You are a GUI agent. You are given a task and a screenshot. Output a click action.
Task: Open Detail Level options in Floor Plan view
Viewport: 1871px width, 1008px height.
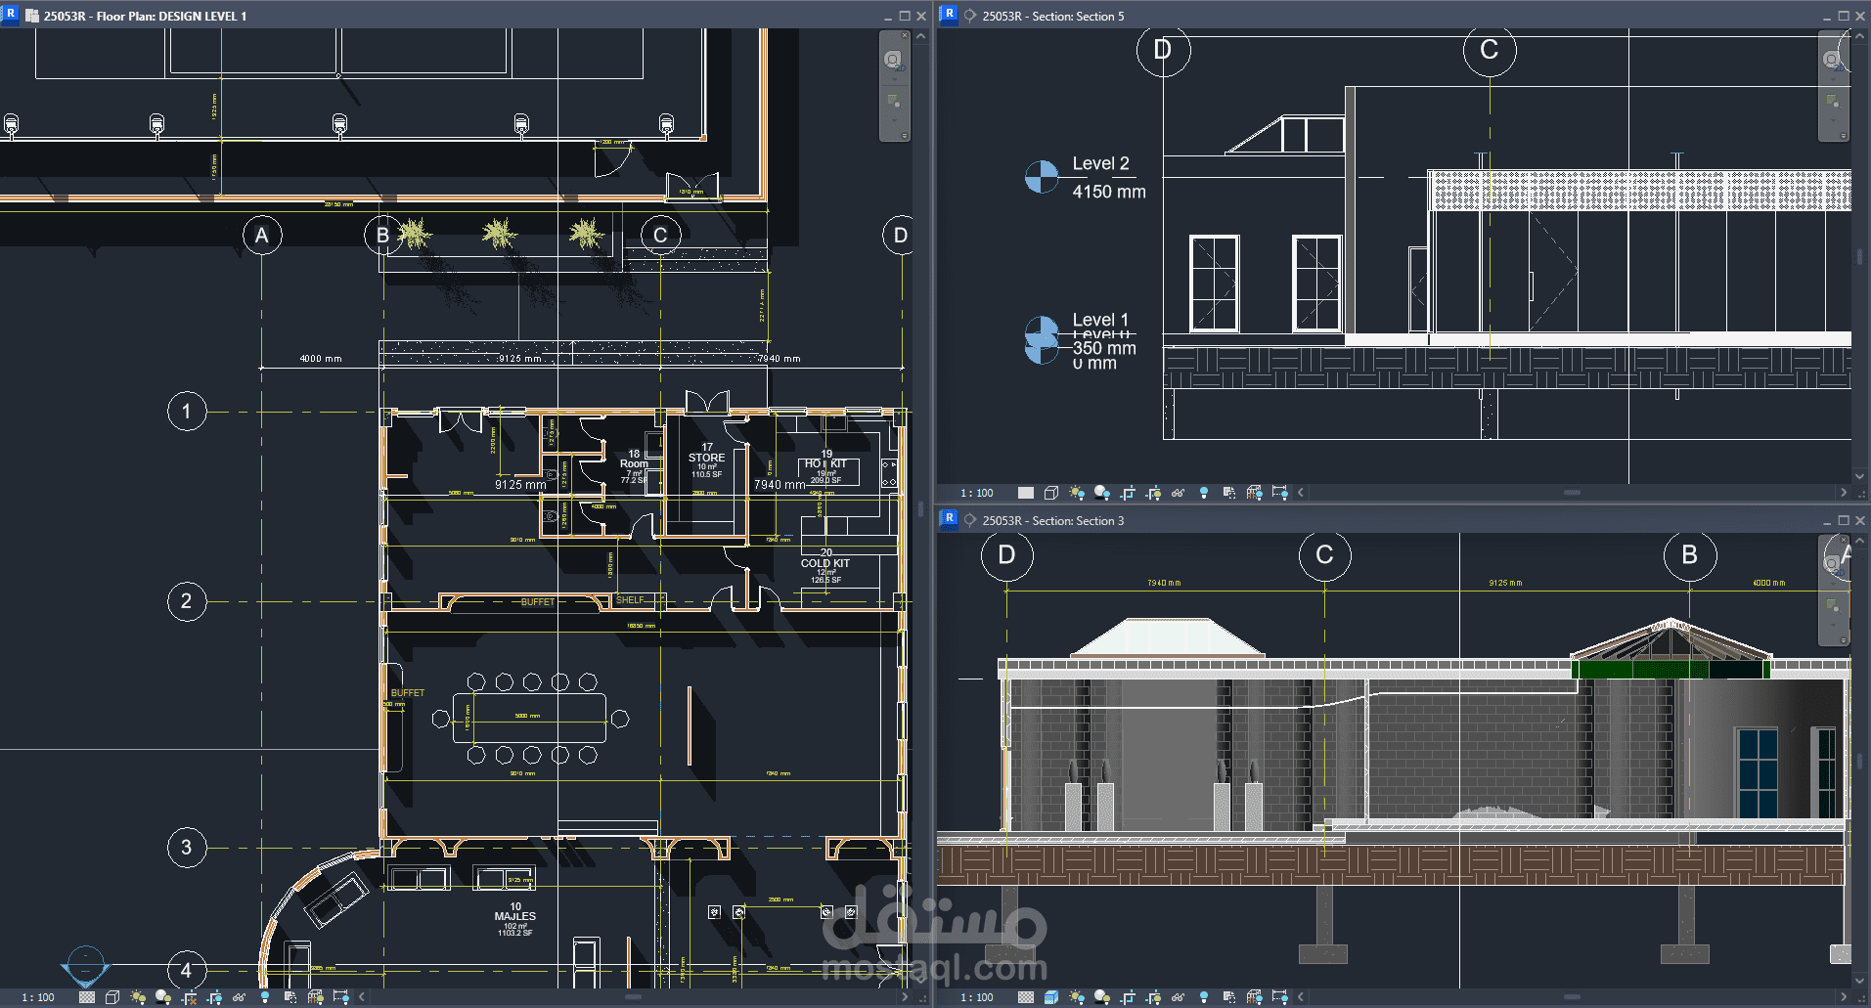coord(87,997)
